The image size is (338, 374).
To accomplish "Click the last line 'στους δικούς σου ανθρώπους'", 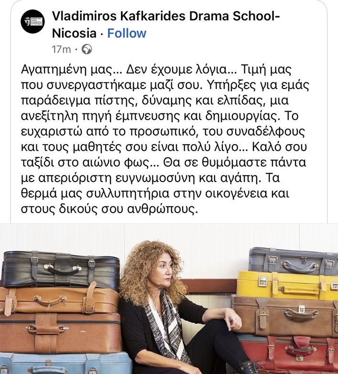I will (x=109, y=209).
